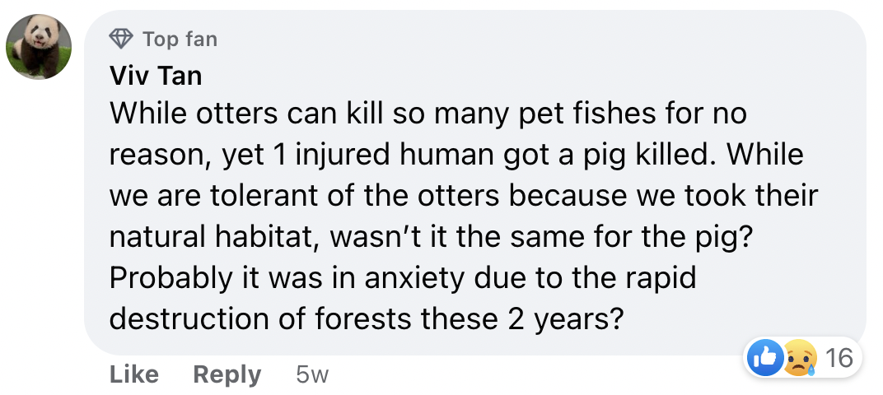
Task: Click the Top fan diamond badge icon
Action: click(120, 39)
